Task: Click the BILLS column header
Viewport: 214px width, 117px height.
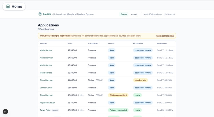Action: (x=70, y=43)
